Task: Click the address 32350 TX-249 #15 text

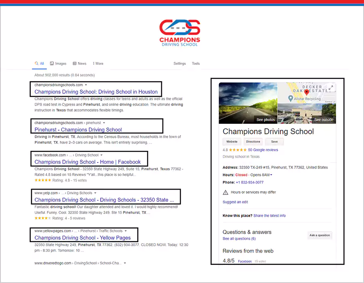Action: (284, 167)
